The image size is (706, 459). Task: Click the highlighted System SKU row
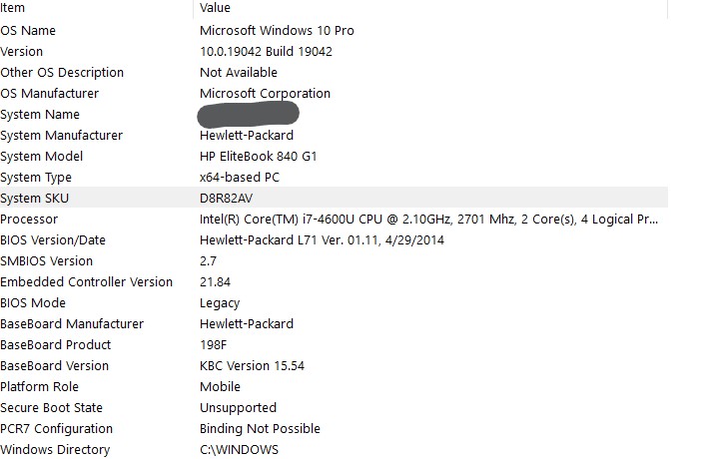(334, 198)
